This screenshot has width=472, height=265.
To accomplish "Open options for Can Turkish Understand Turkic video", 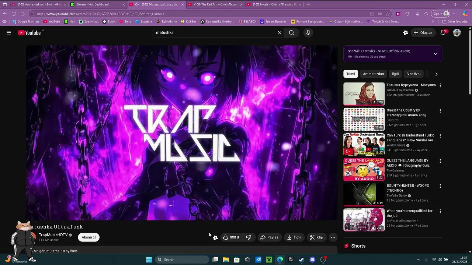I will [440, 136].
